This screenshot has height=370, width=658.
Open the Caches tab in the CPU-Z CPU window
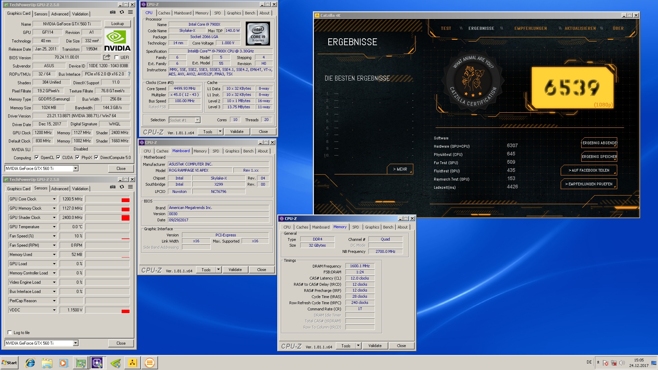(x=164, y=13)
